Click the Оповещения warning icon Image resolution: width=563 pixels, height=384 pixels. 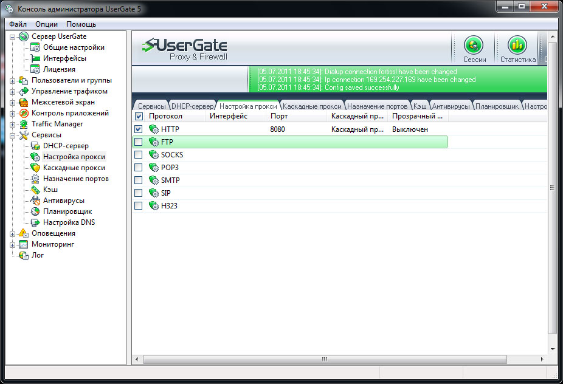[x=24, y=233]
